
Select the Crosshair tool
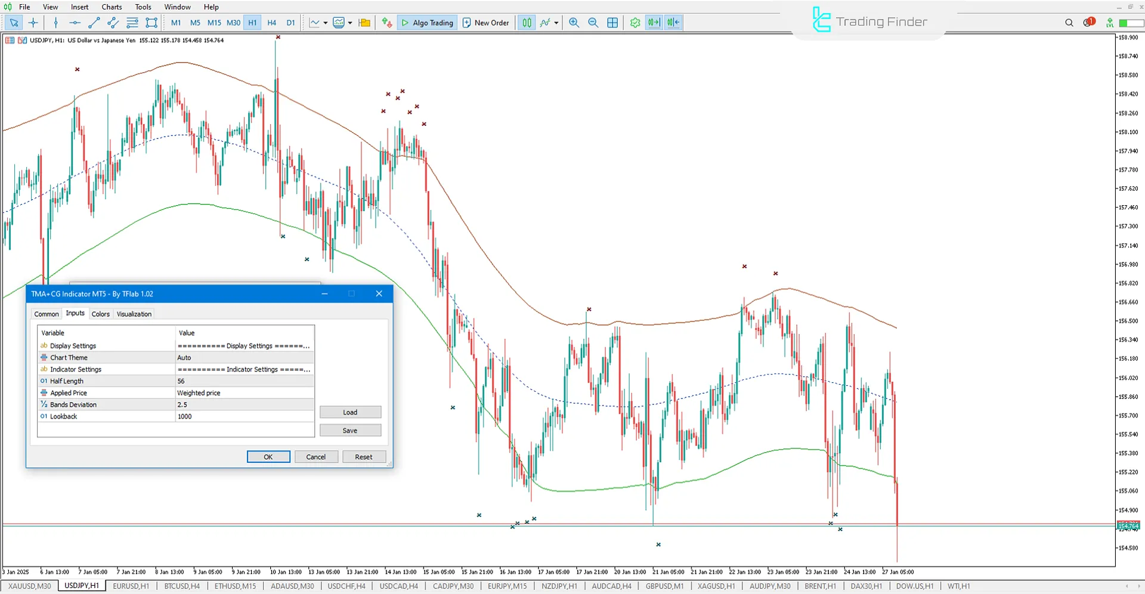click(x=33, y=22)
